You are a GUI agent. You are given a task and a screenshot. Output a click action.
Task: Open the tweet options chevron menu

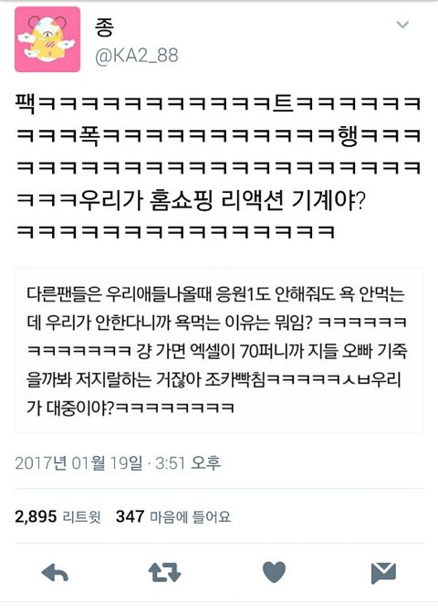[402, 25]
